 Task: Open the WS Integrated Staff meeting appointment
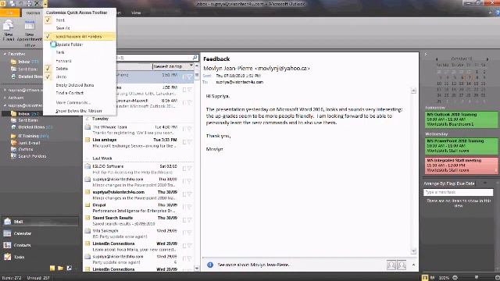pos(461,165)
